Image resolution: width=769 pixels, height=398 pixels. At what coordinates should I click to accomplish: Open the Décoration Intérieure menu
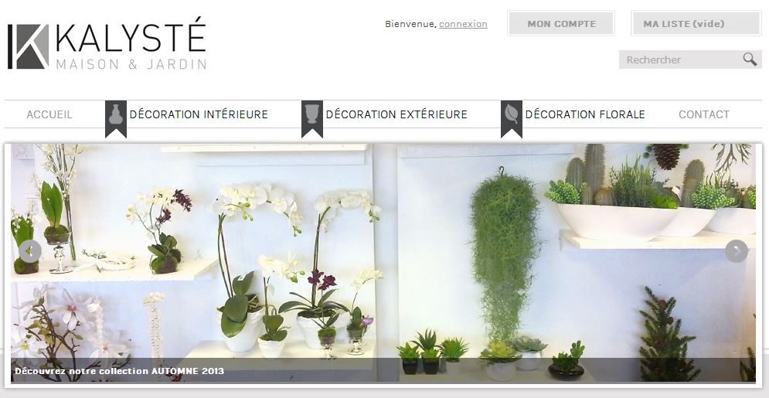[199, 114]
